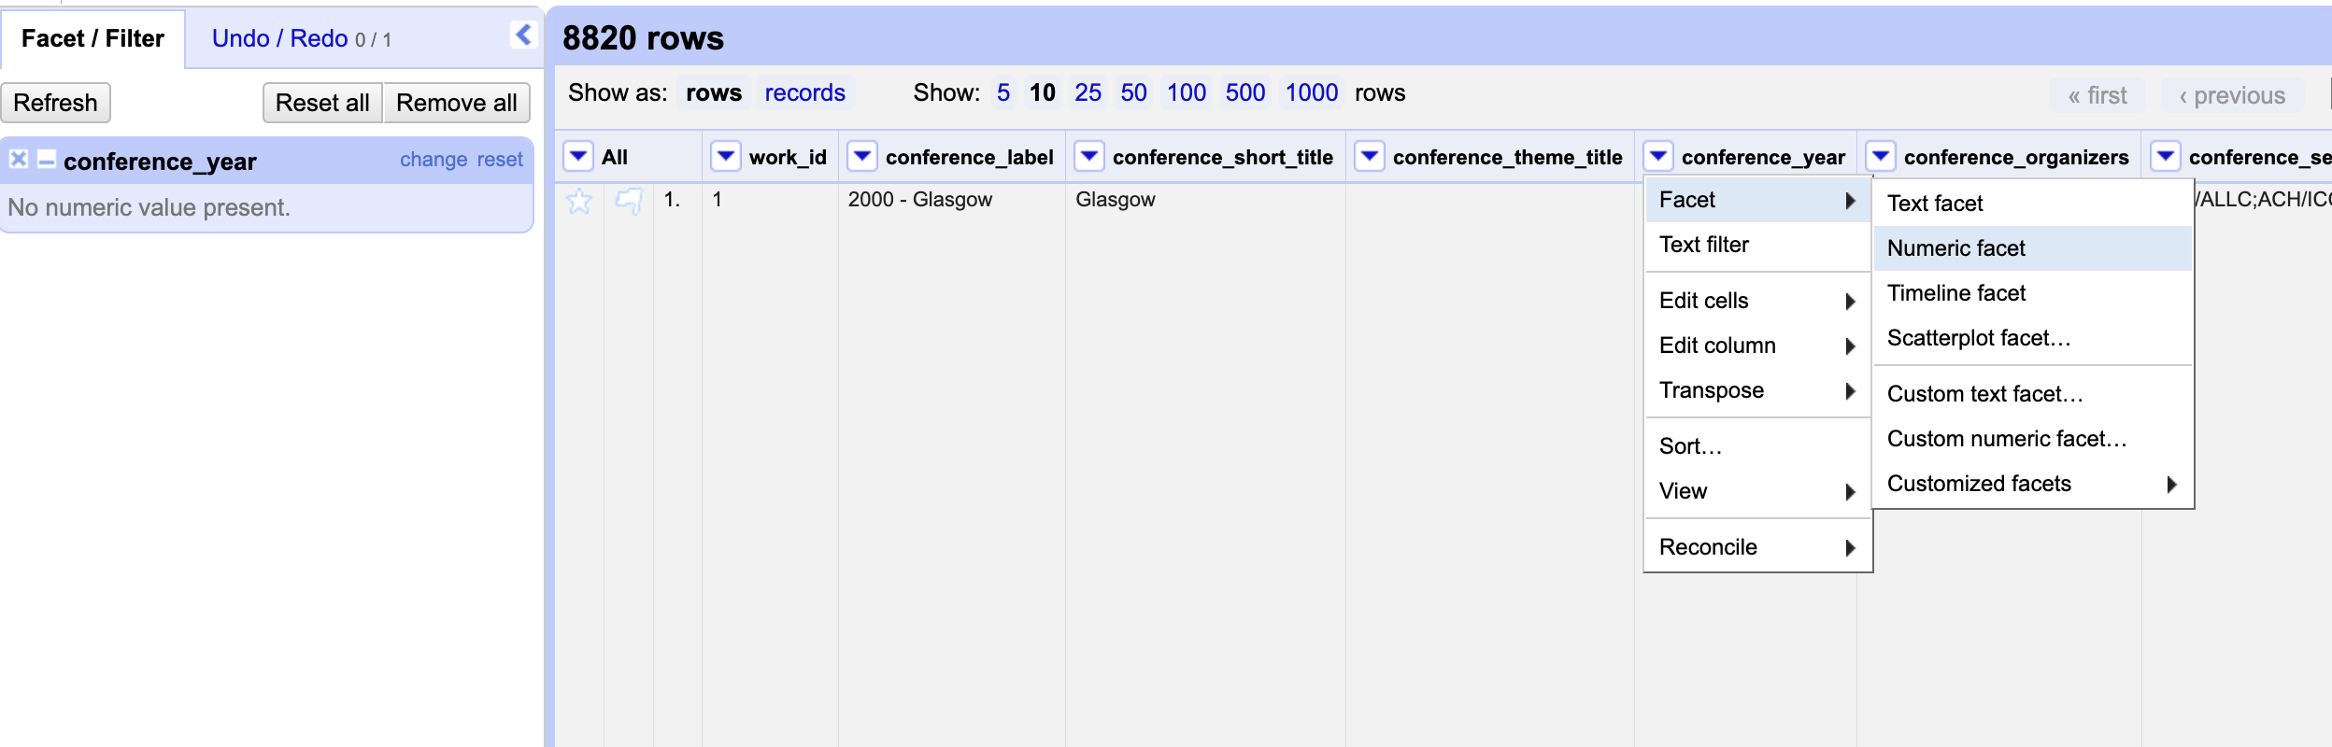This screenshot has width=2332, height=747.
Task: Click the Remove all button
Action: click(x=456, y=103)
